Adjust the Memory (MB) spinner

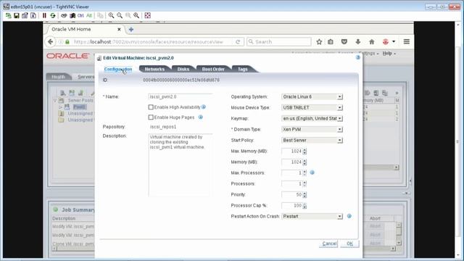pos(304,162)
